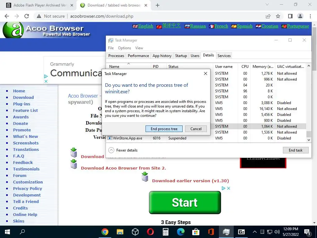Open Opera browser from the taskbar

click(150, 232)
